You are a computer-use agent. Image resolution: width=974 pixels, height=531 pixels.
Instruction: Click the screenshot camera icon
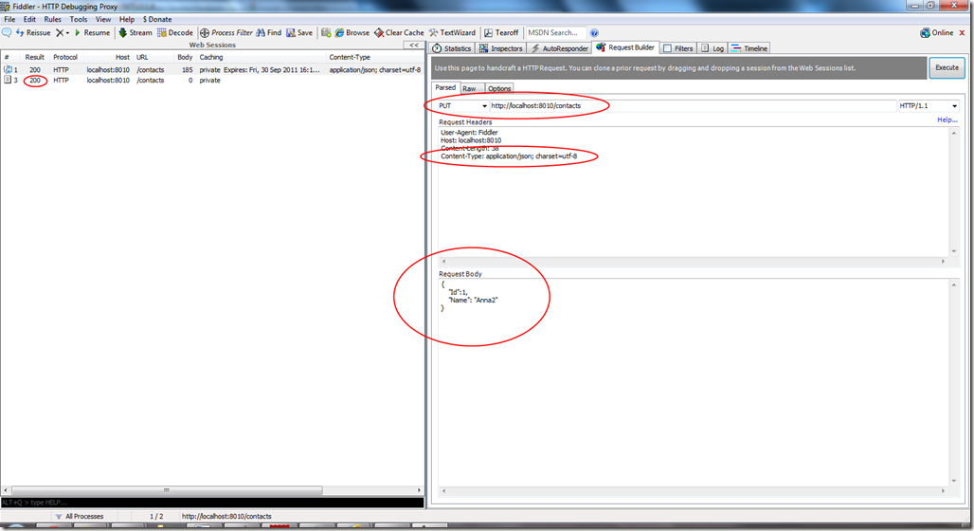pyautogui.click(x=326, y=32)
